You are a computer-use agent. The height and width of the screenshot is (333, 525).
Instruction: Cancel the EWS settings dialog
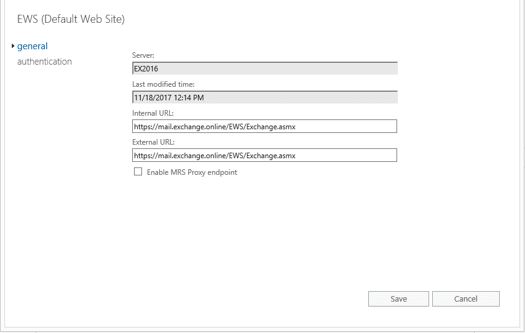click(x=466, y=299)
